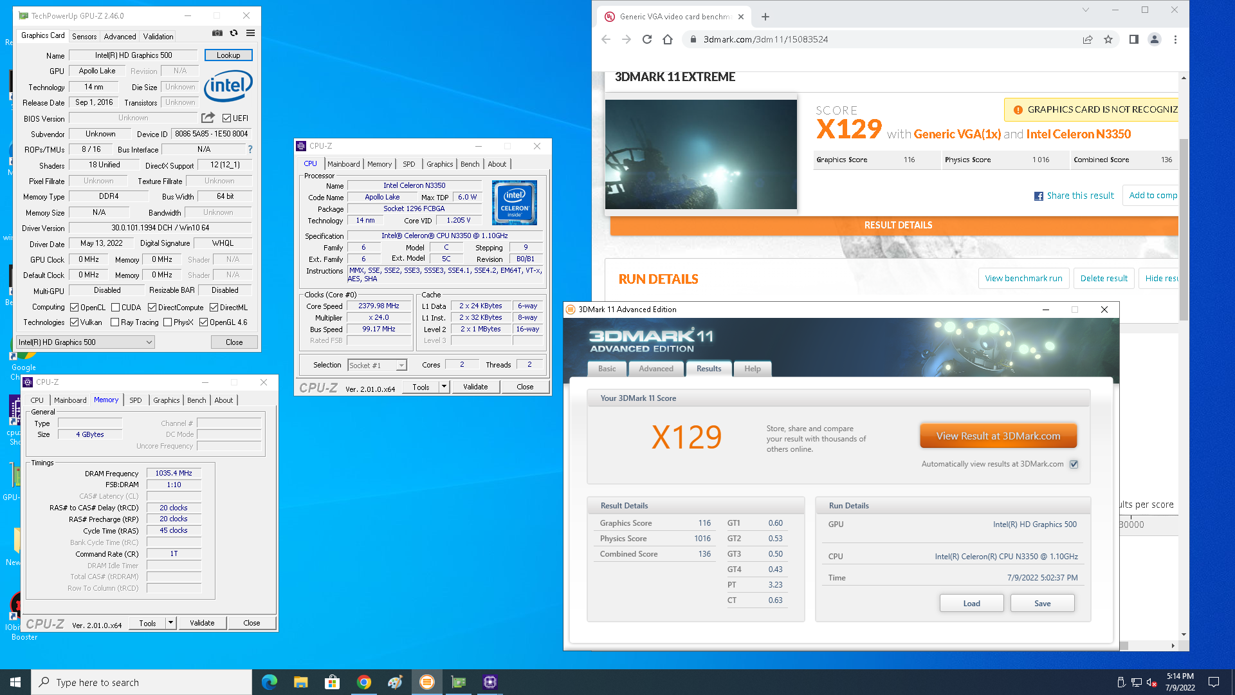Toggle the DirectML checkbox
Screen dimensions: 1235x695
(214, 308)
